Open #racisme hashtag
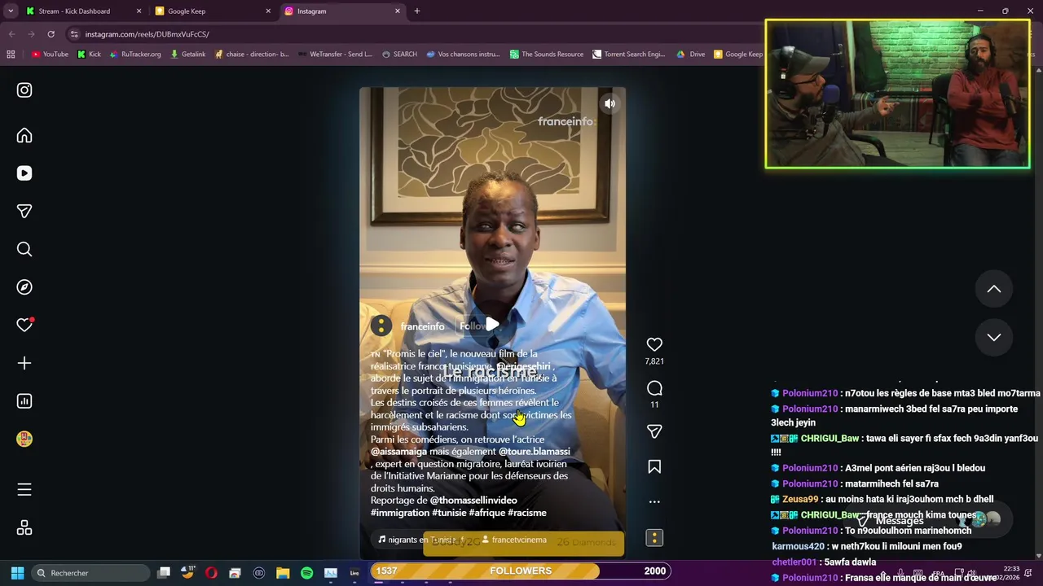The image size is (1043, 586). (x=527, y=513)
